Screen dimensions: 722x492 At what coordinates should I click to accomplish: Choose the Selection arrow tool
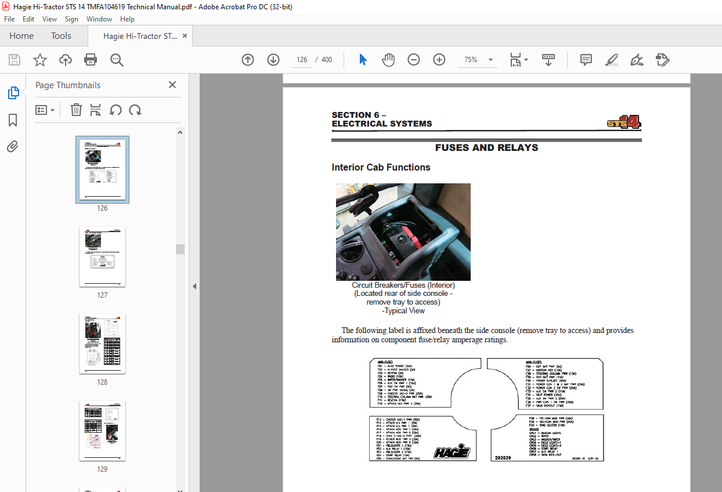point(363,60)
